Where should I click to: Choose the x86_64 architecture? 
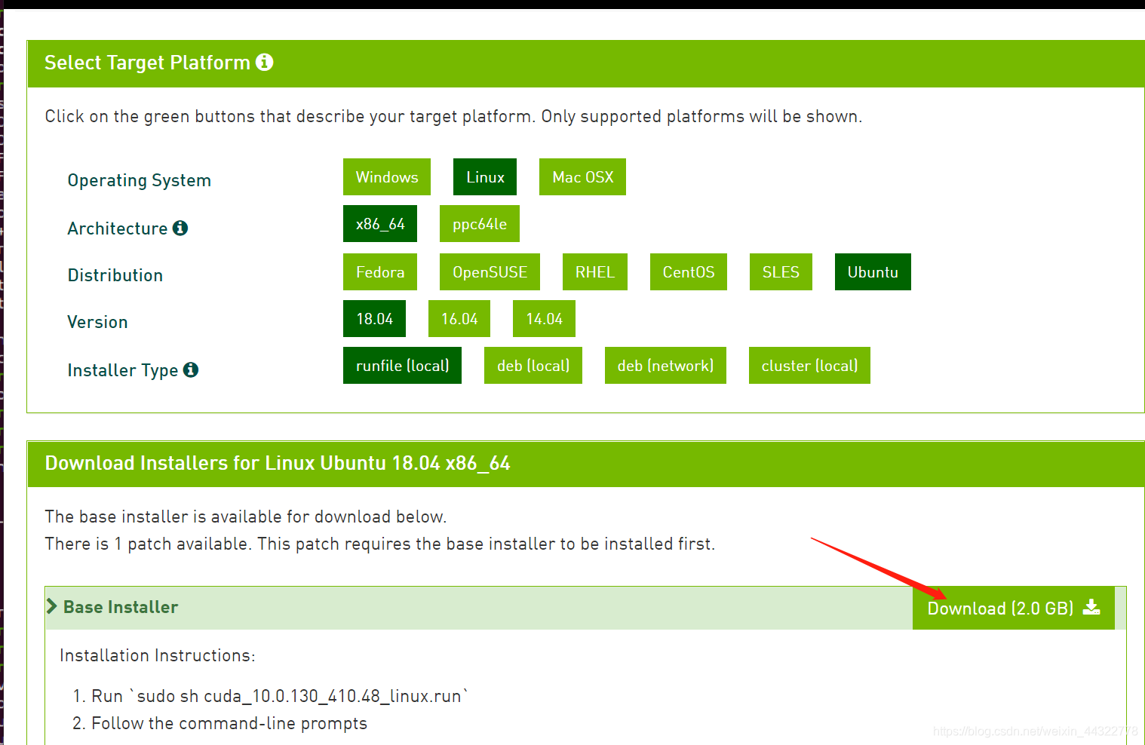(x=380, y=224)
